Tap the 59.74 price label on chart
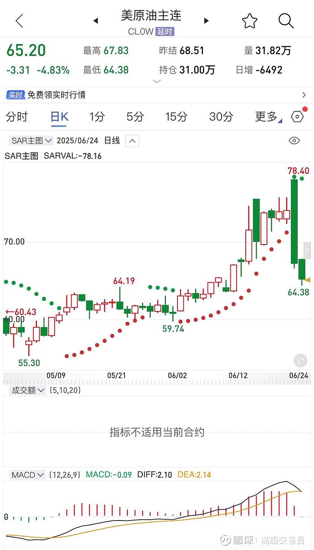The image size is (314, 550). [x=173, y=329]
